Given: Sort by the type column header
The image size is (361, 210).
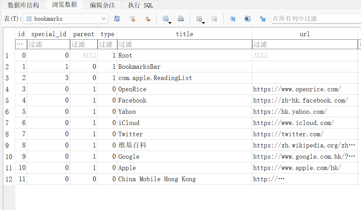Looking at the screenshot, I should pyautogui.click(x=107, y=34).
